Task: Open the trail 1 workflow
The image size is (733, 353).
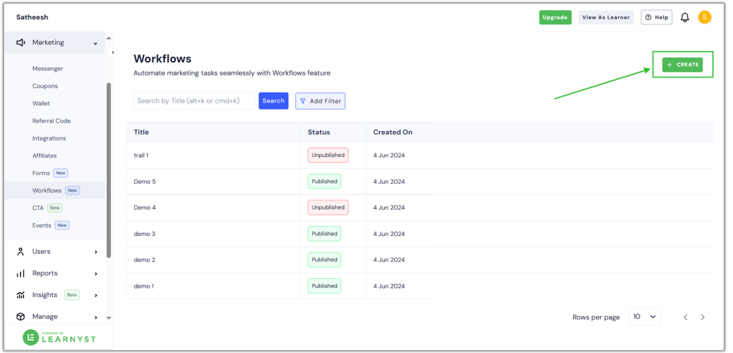Action: coord(141,156)
